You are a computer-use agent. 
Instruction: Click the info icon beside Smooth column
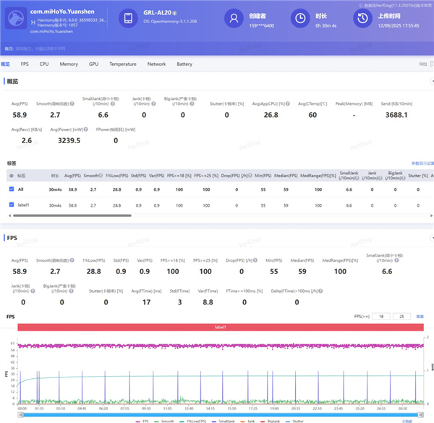point(100,175)
